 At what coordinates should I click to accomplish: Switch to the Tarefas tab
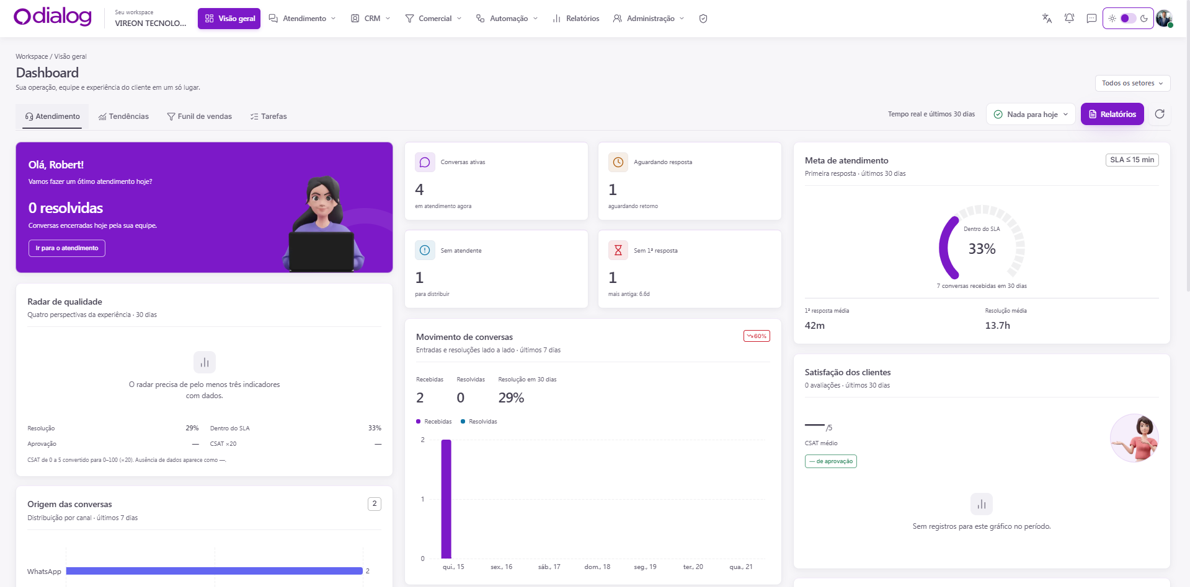269,116
